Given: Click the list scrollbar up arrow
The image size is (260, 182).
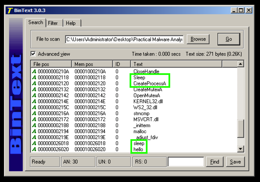Looking at the screenshot, I should (x=241, y=64).
